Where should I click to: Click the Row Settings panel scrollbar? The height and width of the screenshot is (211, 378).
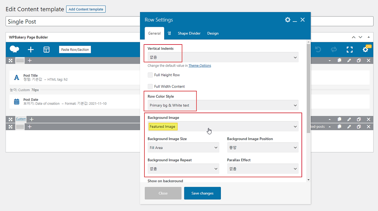click(308, 88)
